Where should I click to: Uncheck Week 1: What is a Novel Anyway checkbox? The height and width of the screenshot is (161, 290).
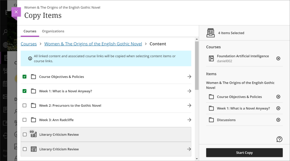24,91
